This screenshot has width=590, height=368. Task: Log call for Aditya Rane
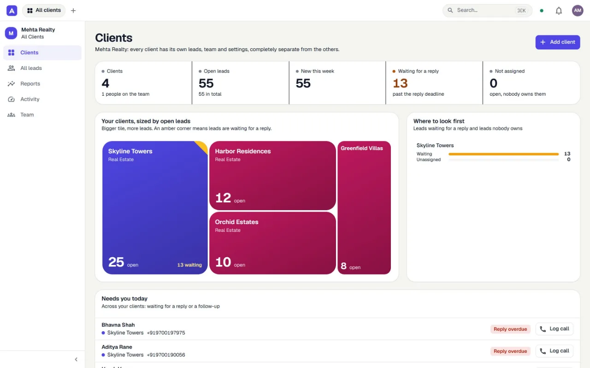coord(555,351)
